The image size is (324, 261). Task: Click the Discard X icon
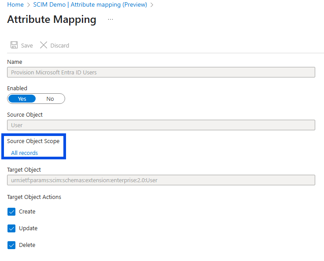pos(44,45)
